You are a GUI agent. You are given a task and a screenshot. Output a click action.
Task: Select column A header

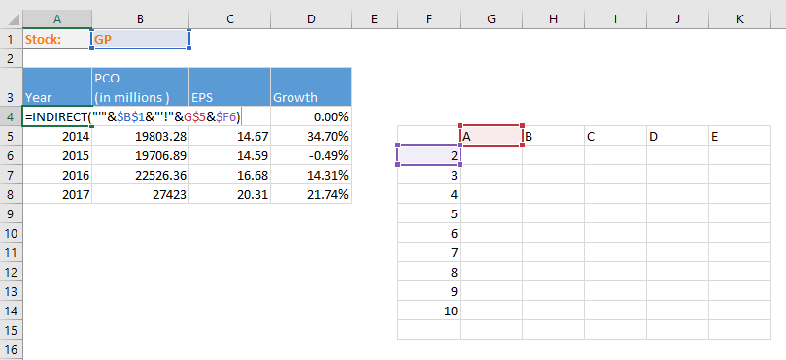pos(57,19)
